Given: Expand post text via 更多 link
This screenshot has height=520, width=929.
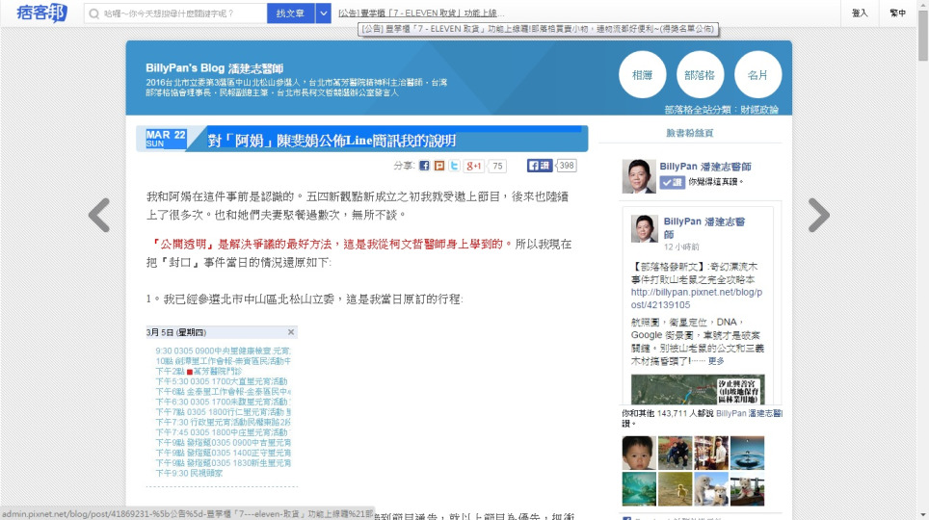Looking at the screenshot, I should [x=716, y=361].
